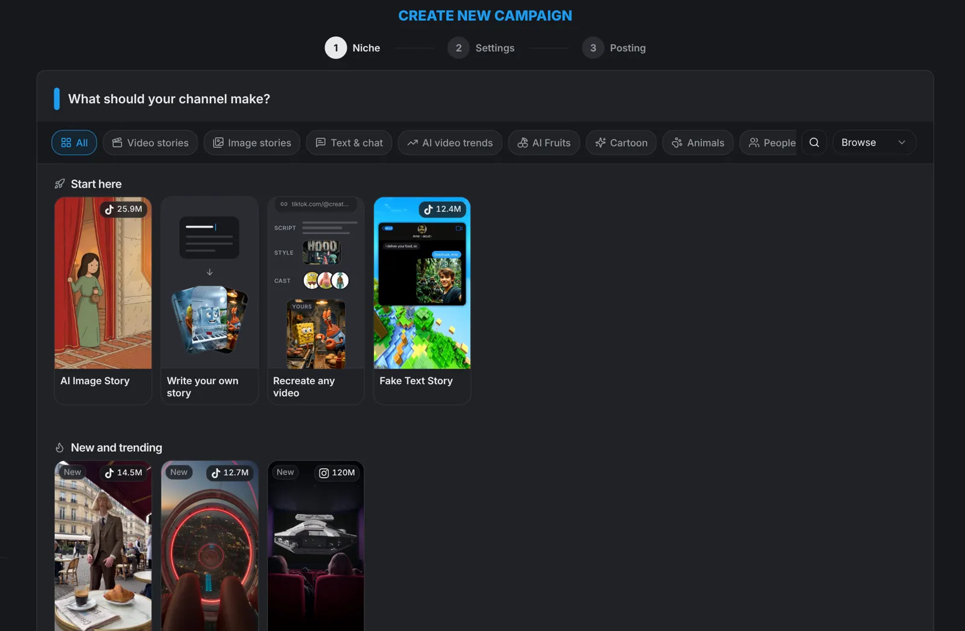Filter by Text & chat
This screenshot has height=631, width=965.
tap(349, 142)
